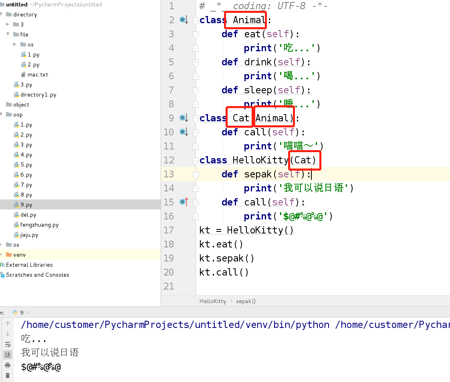Click sepak() in the editor breadcrumb

click(x=246, y=301)
